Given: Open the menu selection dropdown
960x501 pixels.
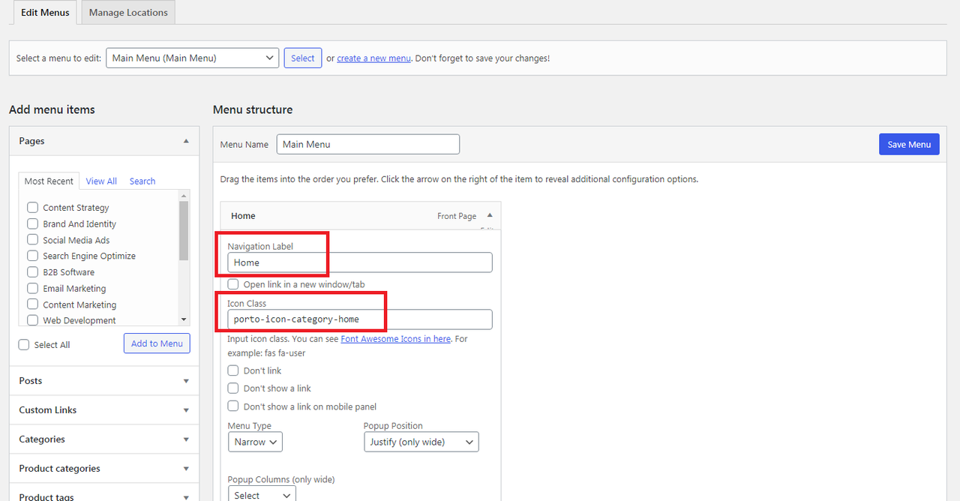Looking at the screenshot, I should coord(192,58).
